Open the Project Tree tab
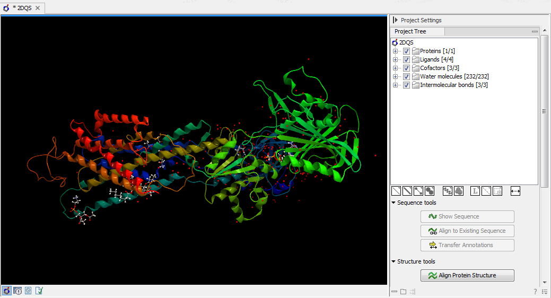 [x=410, y=31]
